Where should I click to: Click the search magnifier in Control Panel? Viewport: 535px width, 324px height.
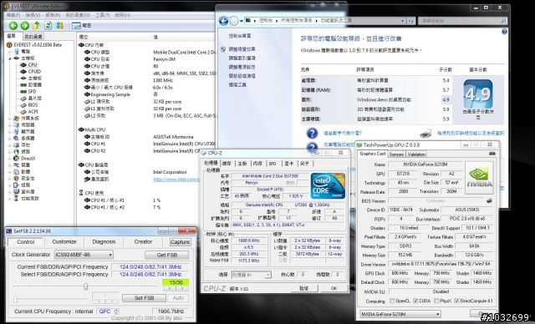coord(503,21)
